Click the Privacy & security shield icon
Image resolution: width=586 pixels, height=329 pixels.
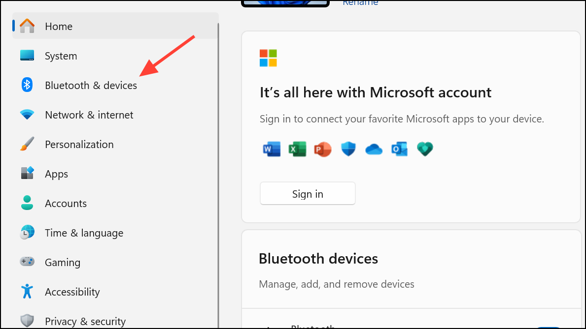pos(27,321)
